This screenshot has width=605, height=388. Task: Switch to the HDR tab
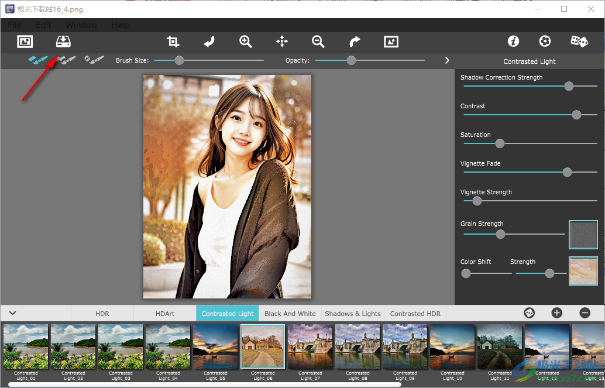pos(102,314)
